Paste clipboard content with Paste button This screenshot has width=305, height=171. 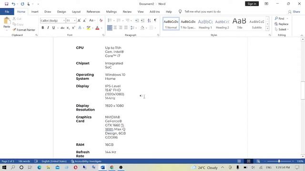7,22
